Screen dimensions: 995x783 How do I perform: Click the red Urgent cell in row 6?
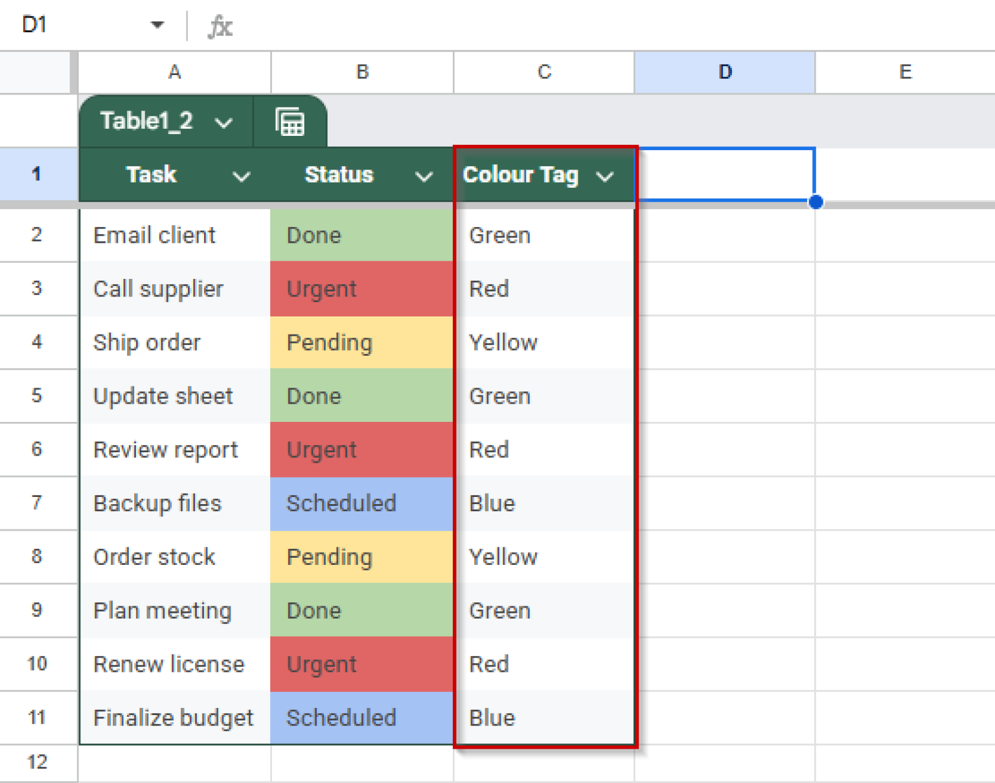tap(361, 449)
